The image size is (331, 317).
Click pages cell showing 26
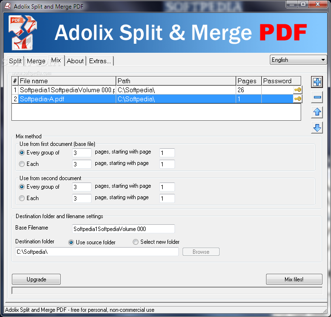(248, 90)
